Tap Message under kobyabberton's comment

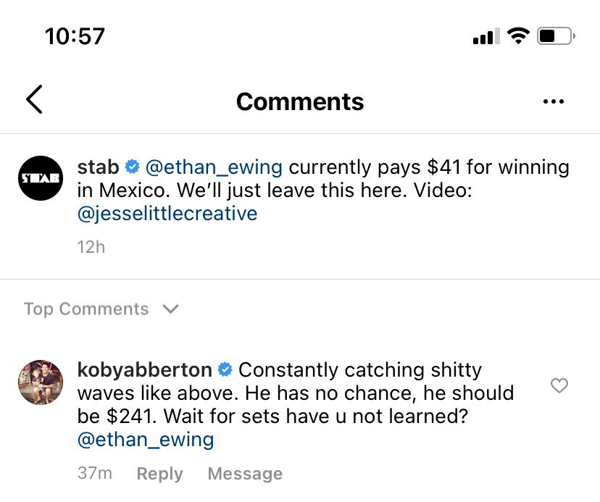pyautogui.click(x=245, y=474)
